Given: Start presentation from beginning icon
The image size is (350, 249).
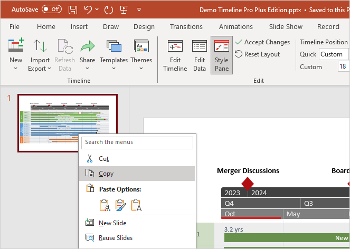Looking at the screenshot, I should [x=124, y=9].
